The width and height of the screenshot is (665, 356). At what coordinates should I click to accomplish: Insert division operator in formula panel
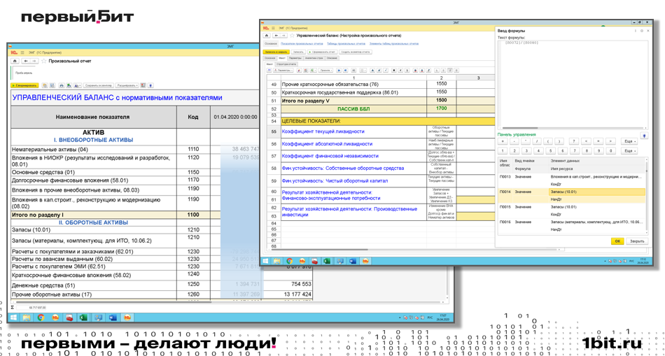coord(537,141)
